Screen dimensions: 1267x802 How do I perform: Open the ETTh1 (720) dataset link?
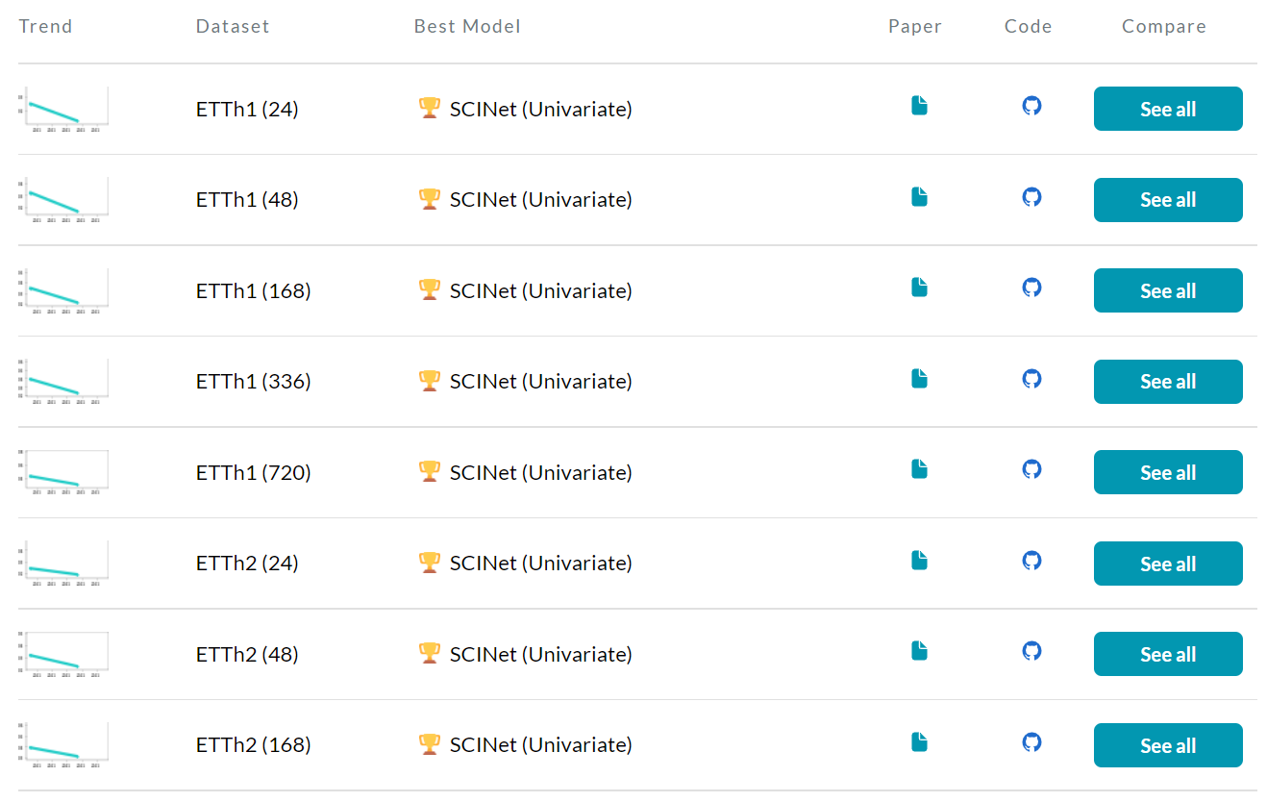pyautogui.click(x=254, y=473)
